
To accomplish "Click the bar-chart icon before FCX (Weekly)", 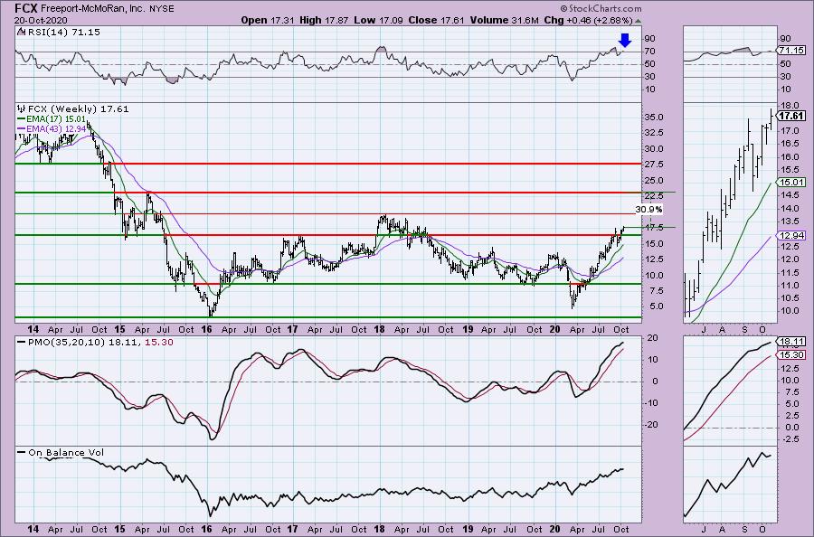I will [x=22, y=109].
